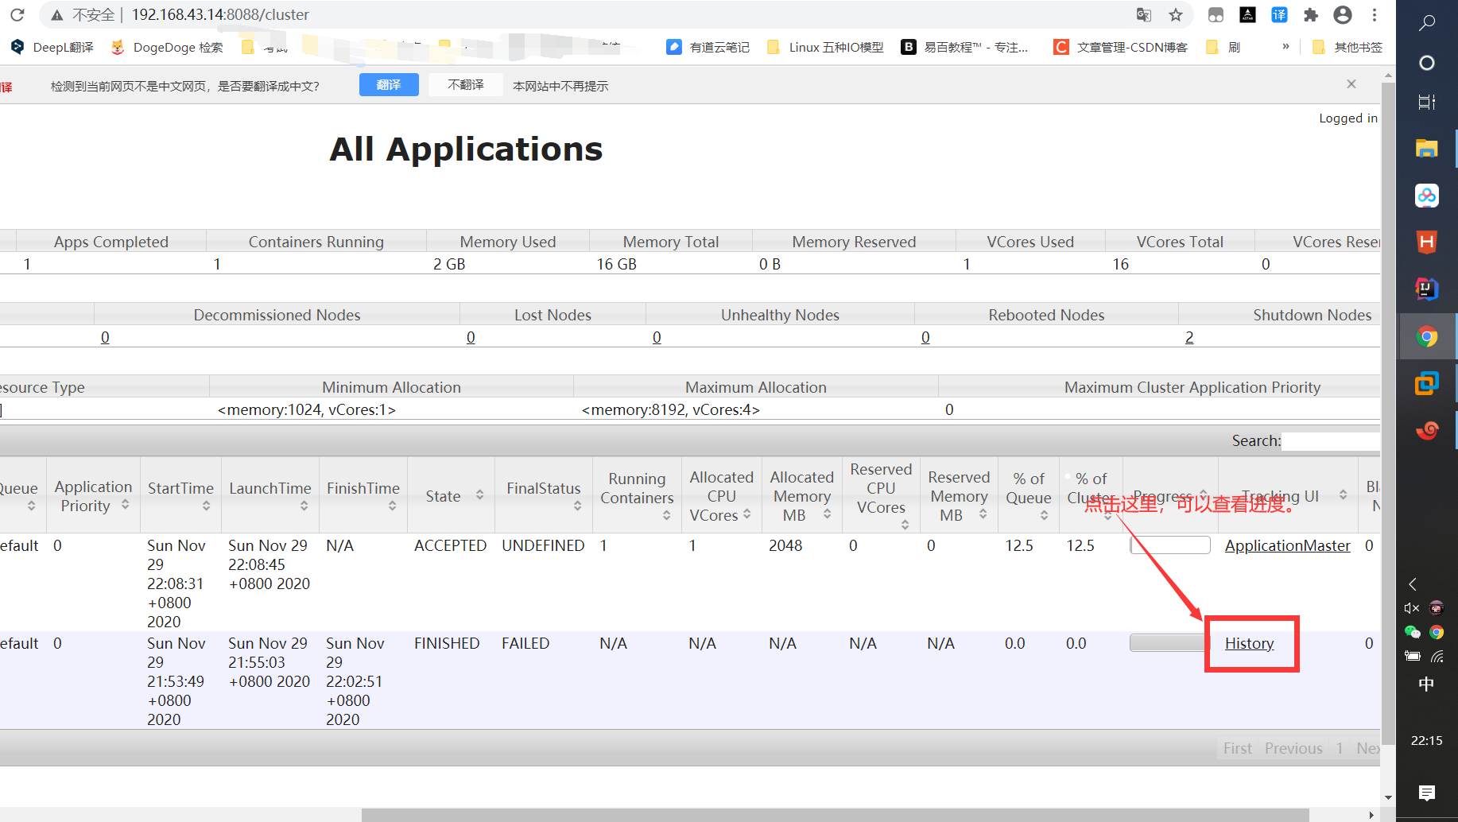The width and height of the screenshot is (1458, 822).
Task: Open the DogeDoge 检索 bookmark
Action: [x=167, y=47]
